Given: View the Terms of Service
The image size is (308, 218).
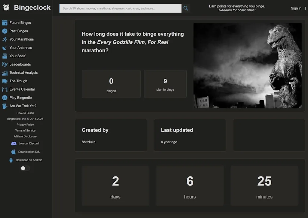Looking at the screenshot, I should tap(25, 131).
